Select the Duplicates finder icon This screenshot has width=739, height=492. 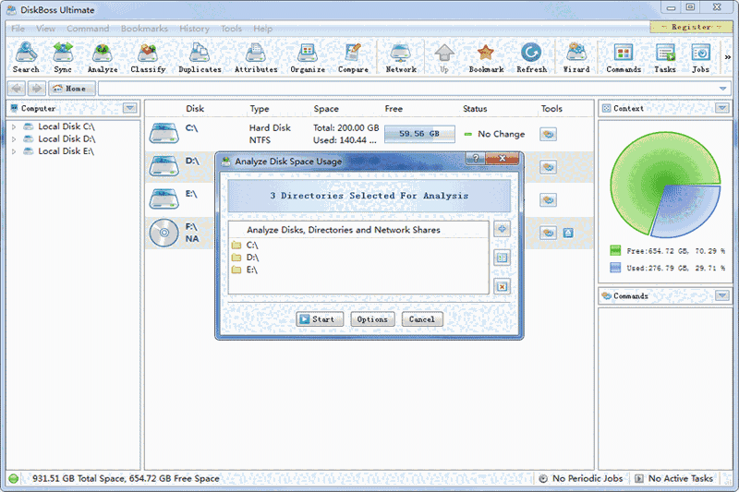200,57
